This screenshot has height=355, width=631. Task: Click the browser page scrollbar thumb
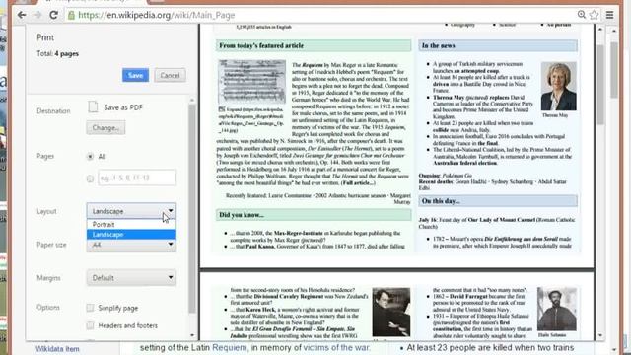[614, 69]
